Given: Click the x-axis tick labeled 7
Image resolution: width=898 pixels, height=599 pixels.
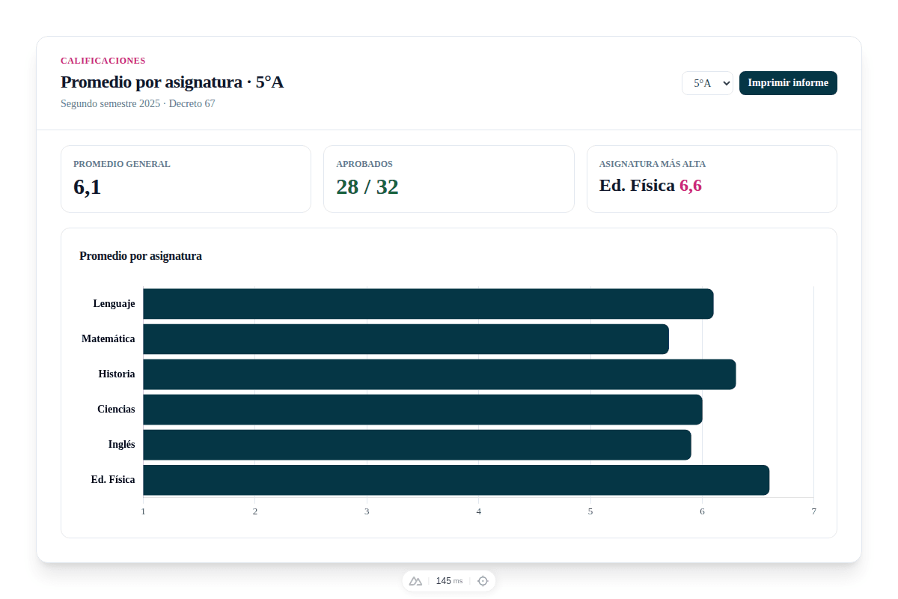Looking at the screenshot, I should click(x=813, y=511).
